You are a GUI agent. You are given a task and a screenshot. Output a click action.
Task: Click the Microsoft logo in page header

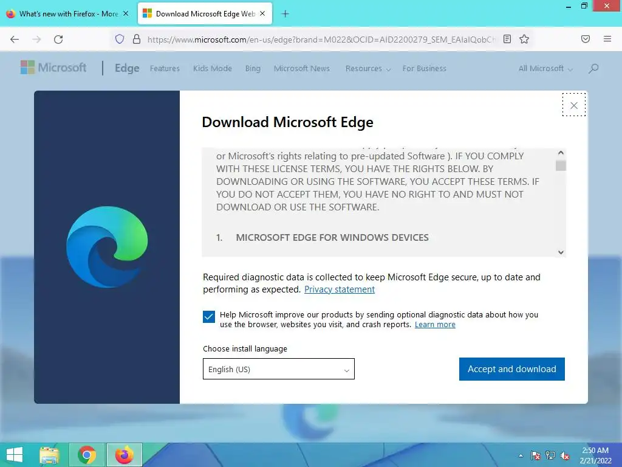click(53, 67)
